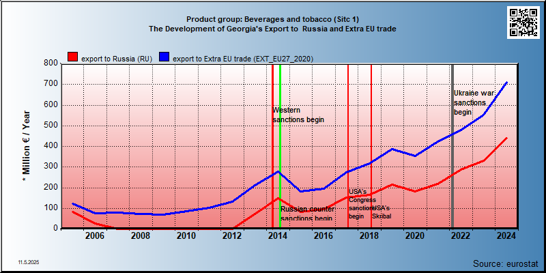Click the 200 y-axis value
Screen dimensions: 546x273
click(51, 188)
